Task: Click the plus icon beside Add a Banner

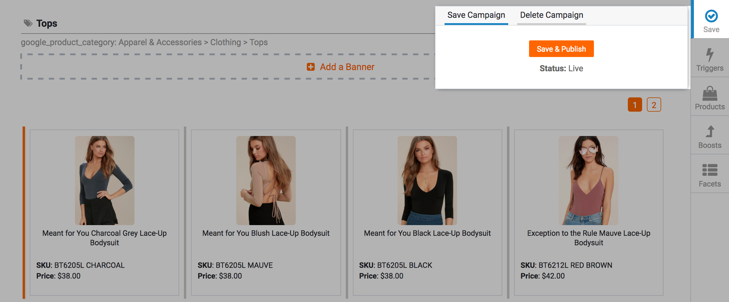Action: click(x=311, y=67)
